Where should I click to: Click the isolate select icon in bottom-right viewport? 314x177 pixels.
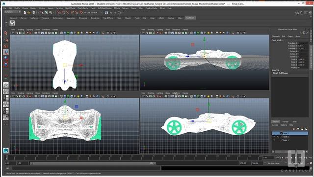click(234, 96)
